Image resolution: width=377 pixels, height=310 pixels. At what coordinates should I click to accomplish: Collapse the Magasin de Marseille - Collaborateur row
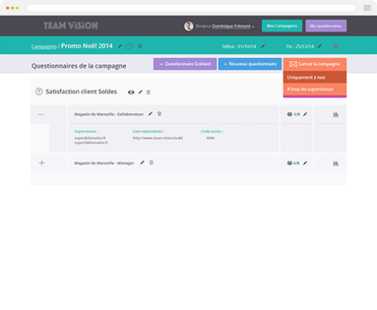(41, 115)
